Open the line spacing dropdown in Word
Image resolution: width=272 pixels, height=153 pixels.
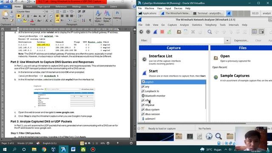tap(80, 16)
